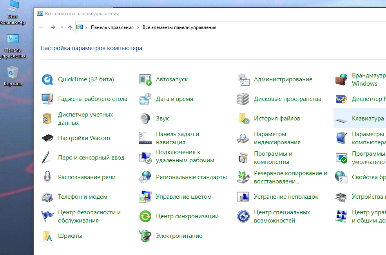Open the Устранение неполадок link
The height and width of the screenshot is (255, 386).
(x=286, y=197)
